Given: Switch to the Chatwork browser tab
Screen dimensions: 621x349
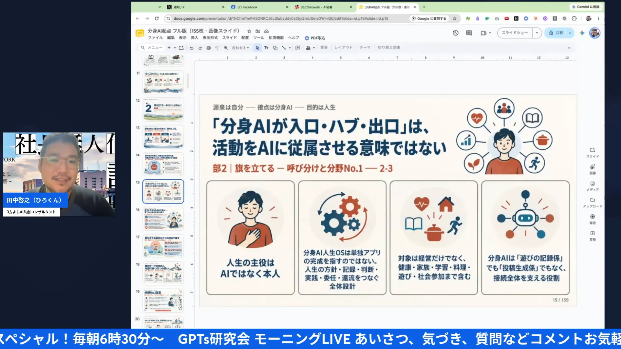Looking at the screenshot, I should [323, 7].
